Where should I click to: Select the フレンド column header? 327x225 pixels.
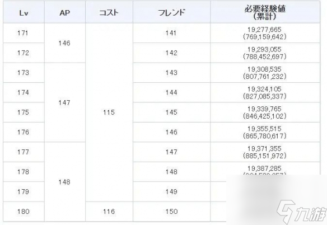(x=172, y=12)
